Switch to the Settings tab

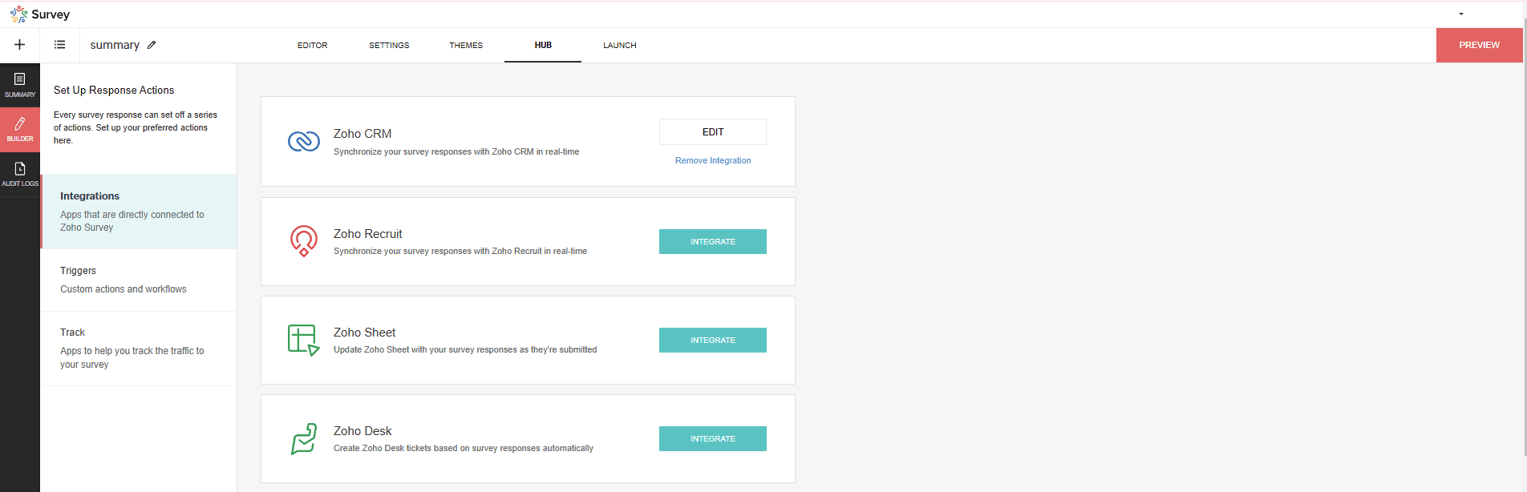coord(389,46)
